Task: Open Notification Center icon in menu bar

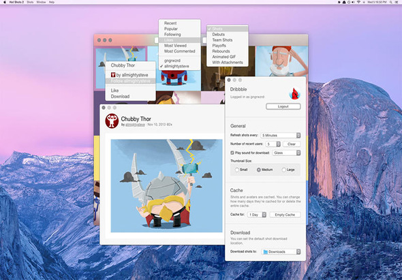Action: click(397, 2)
